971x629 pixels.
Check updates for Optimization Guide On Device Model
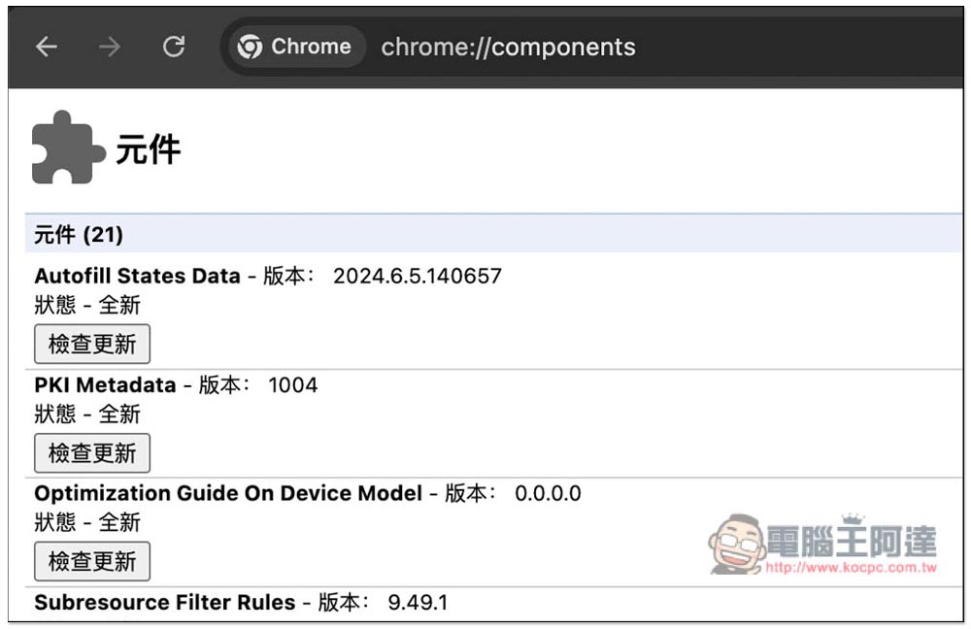pos(92,561)
